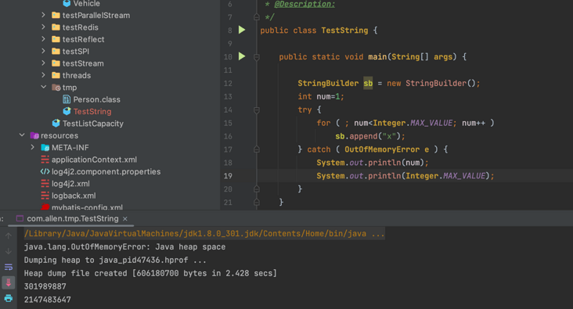
Task: Click the @Description tag in the comment
Action: click(305, 4)
